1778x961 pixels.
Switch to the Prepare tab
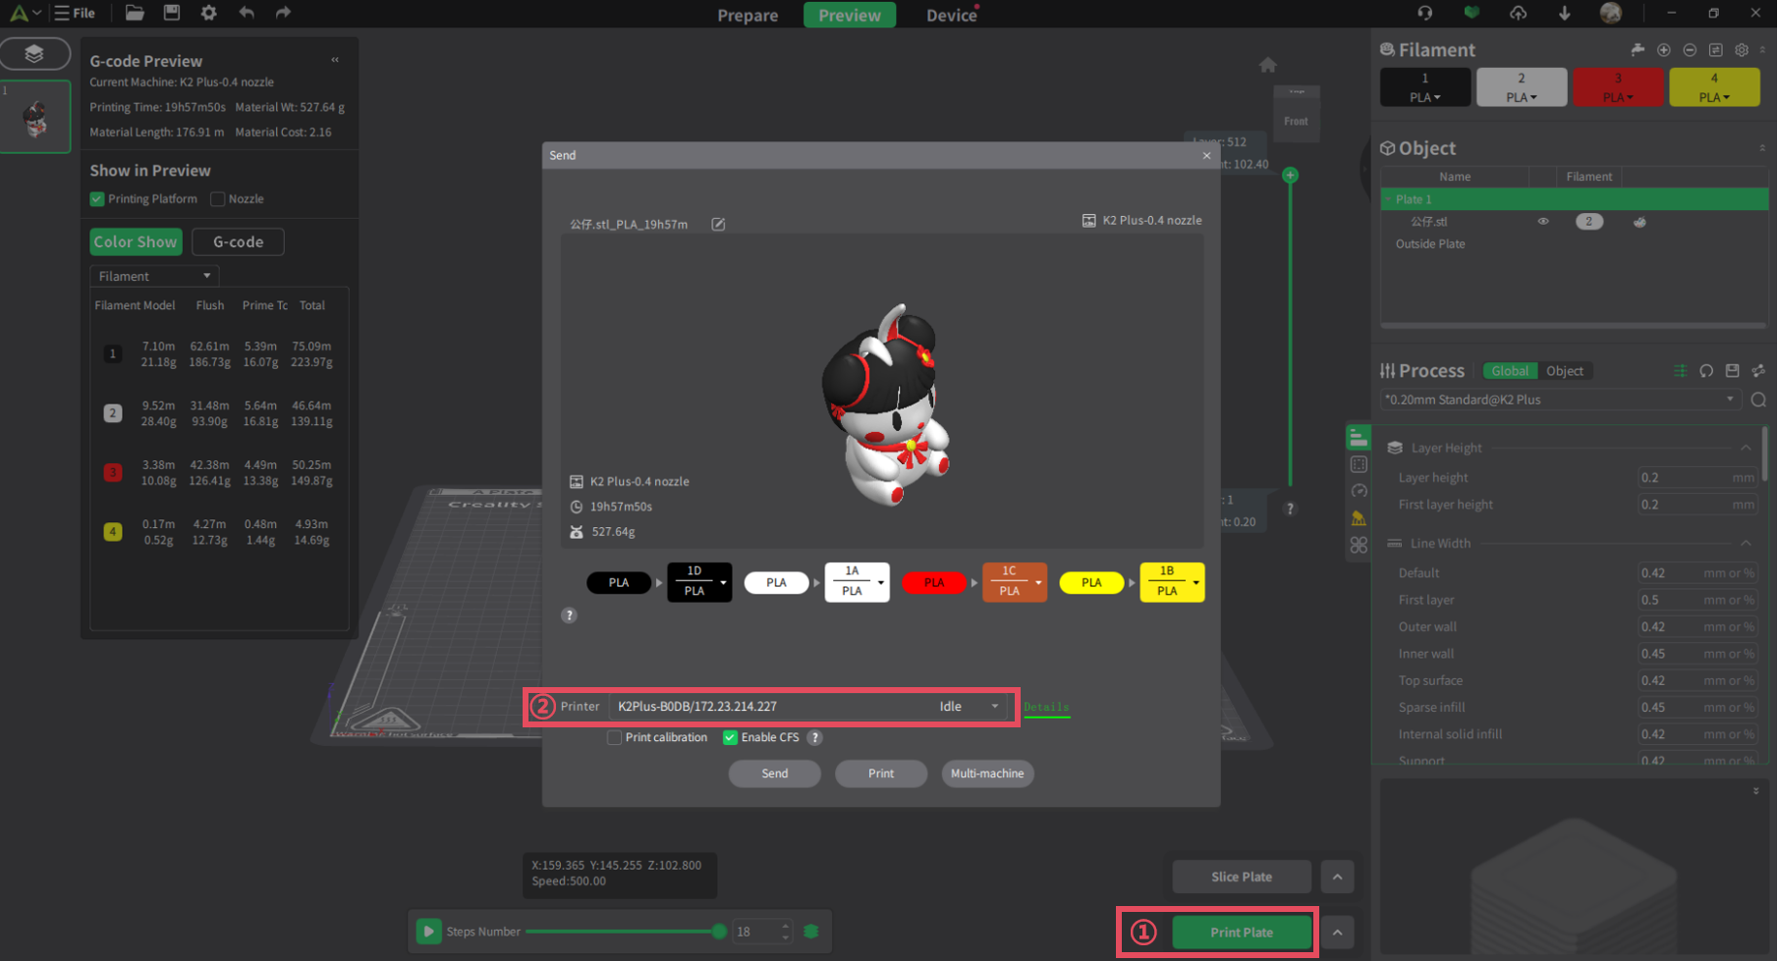[747, 15]
